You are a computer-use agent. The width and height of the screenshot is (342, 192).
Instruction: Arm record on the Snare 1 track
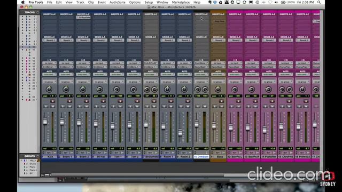pos(69,101)
